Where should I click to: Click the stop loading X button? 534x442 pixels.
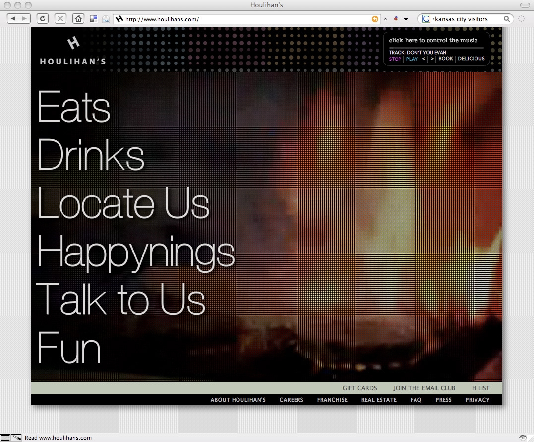tap(60, 19)
